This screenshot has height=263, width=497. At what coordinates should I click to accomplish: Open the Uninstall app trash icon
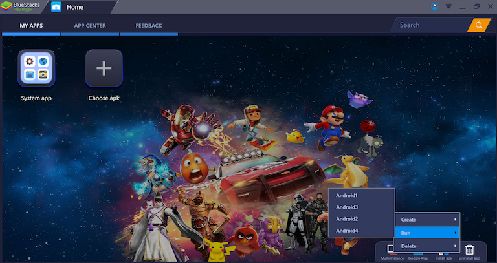[x=469, y=249]
